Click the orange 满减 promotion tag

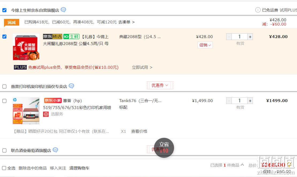pyautogui.click(x=11, y=22)
